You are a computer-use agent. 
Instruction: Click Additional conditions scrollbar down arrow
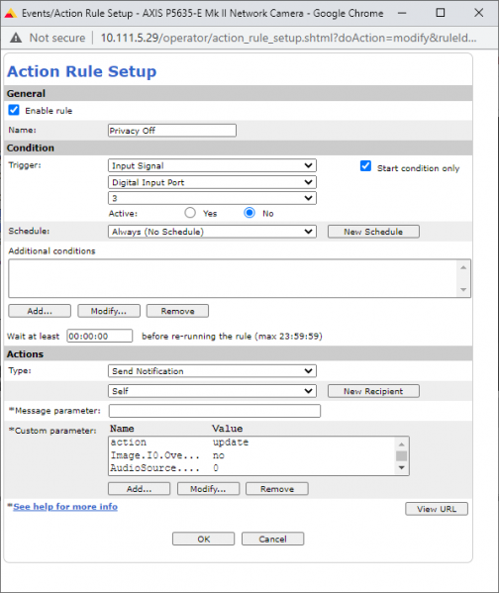pyautogui.click(x=463, y=290)
